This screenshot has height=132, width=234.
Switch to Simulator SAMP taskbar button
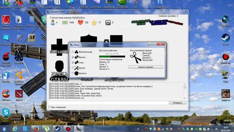79,129
